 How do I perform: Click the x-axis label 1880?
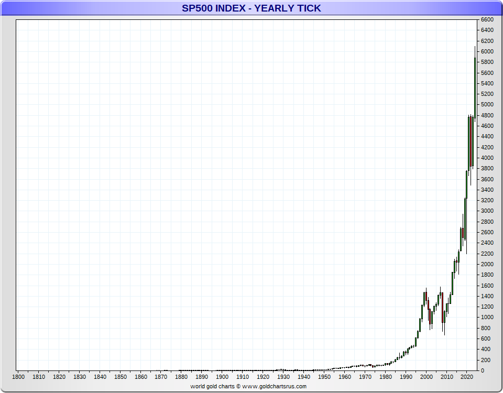coord(182,377)
